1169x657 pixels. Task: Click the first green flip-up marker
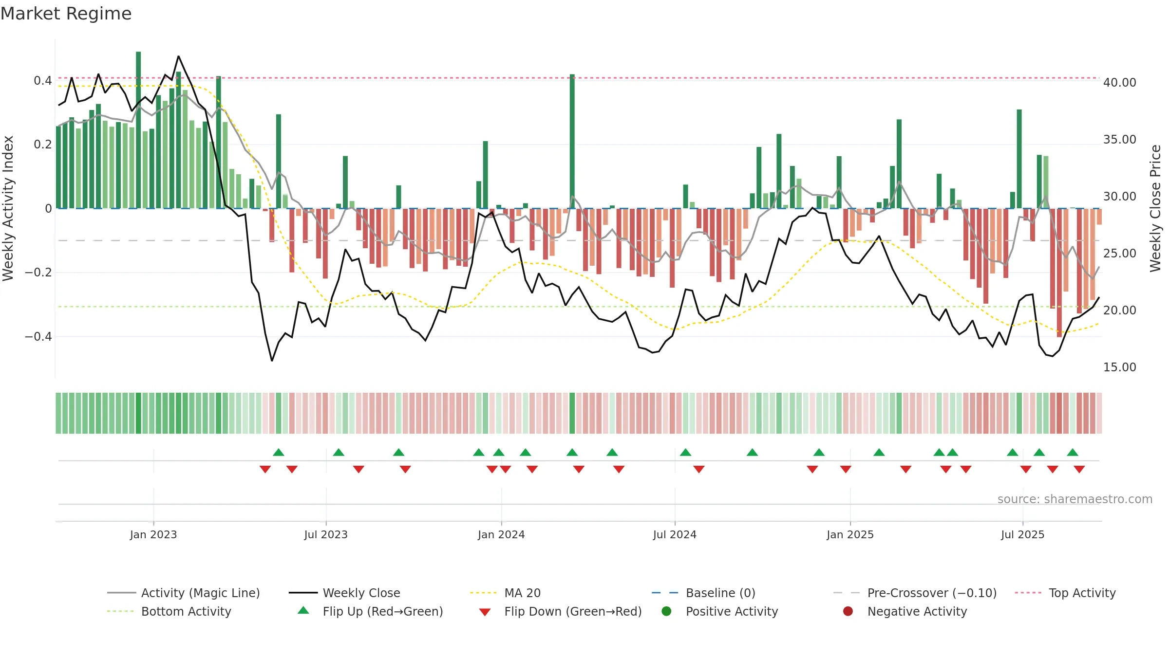279,452
